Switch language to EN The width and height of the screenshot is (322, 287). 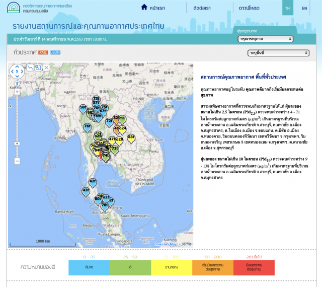pos(304,8)
